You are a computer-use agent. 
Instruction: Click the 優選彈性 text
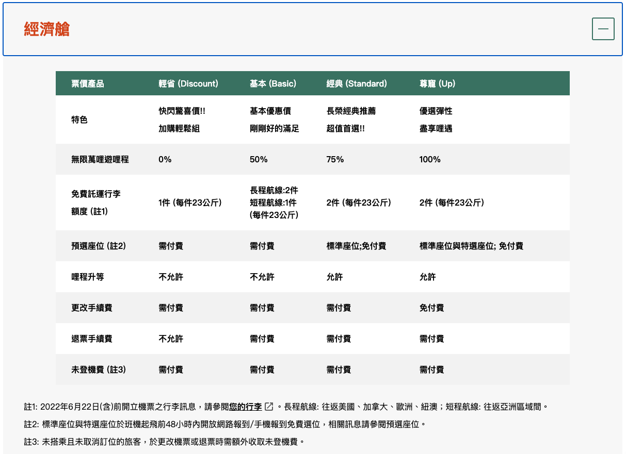[x=436, y=111]
